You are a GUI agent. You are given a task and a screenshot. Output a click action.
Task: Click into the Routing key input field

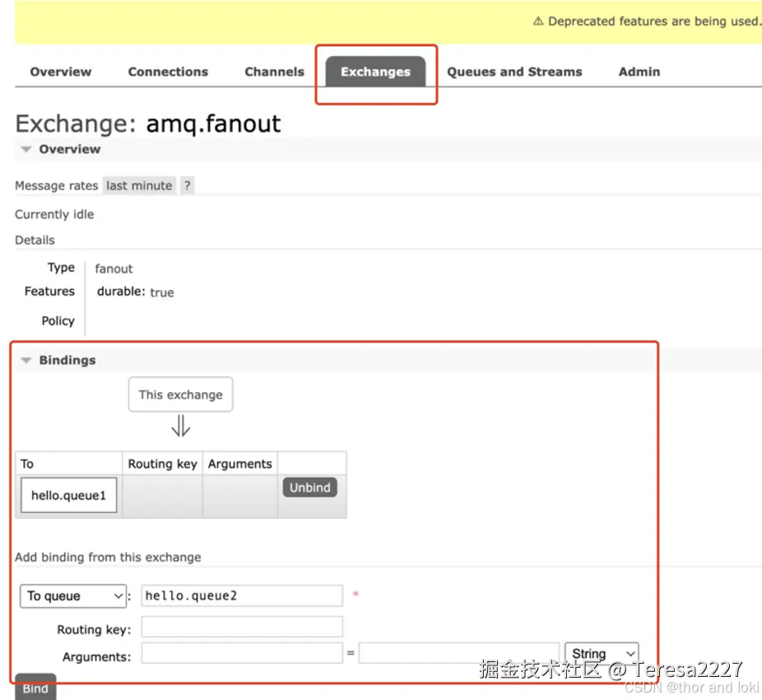tap(242, 627)
